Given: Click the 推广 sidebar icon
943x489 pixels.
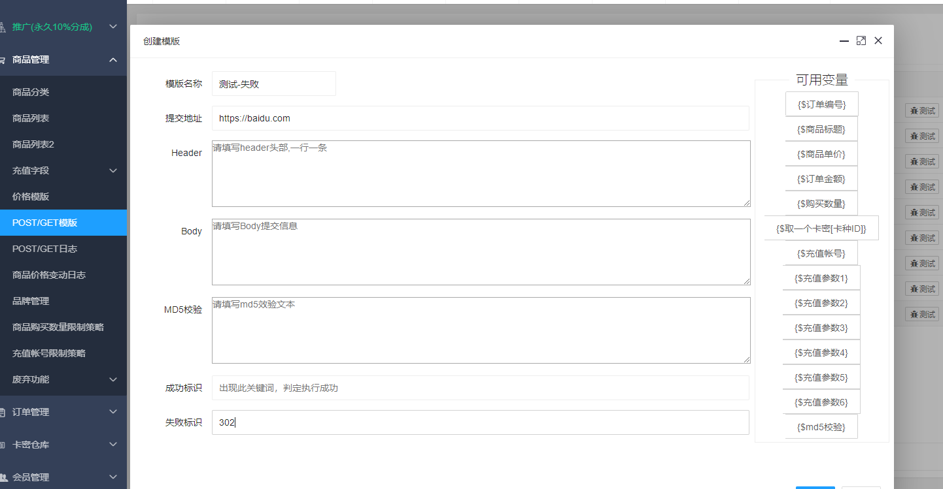Looking at the screenshot, I should 3,27.
